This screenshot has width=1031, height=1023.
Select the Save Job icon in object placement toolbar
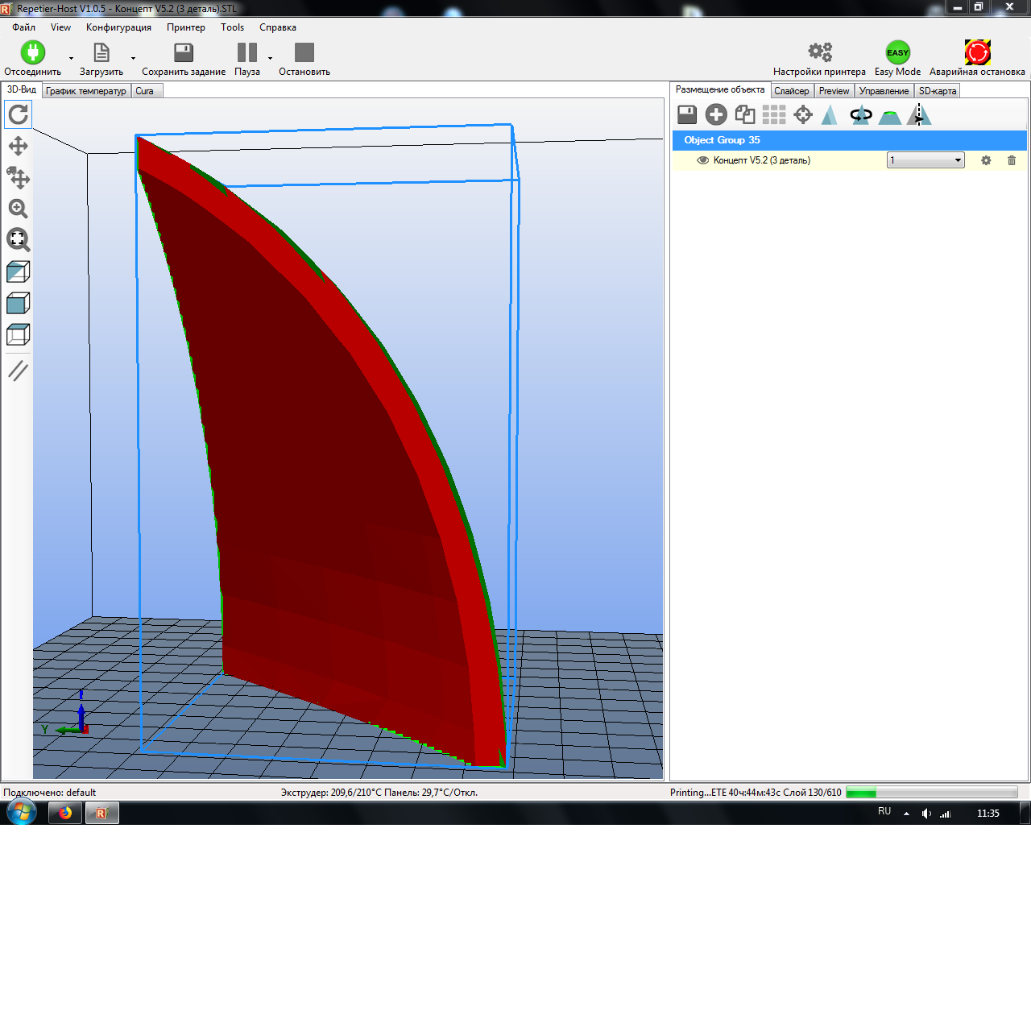coord(686,114)
